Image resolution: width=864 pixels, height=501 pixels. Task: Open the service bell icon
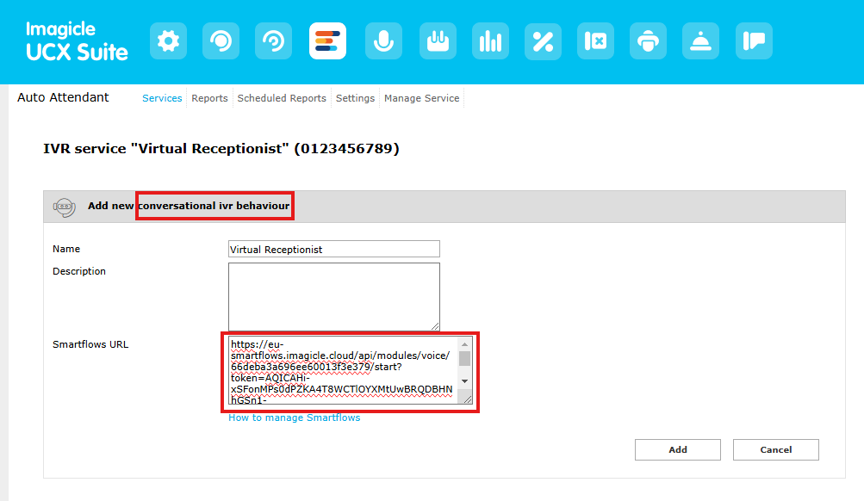pyautogui.click(x=700, y=41)
